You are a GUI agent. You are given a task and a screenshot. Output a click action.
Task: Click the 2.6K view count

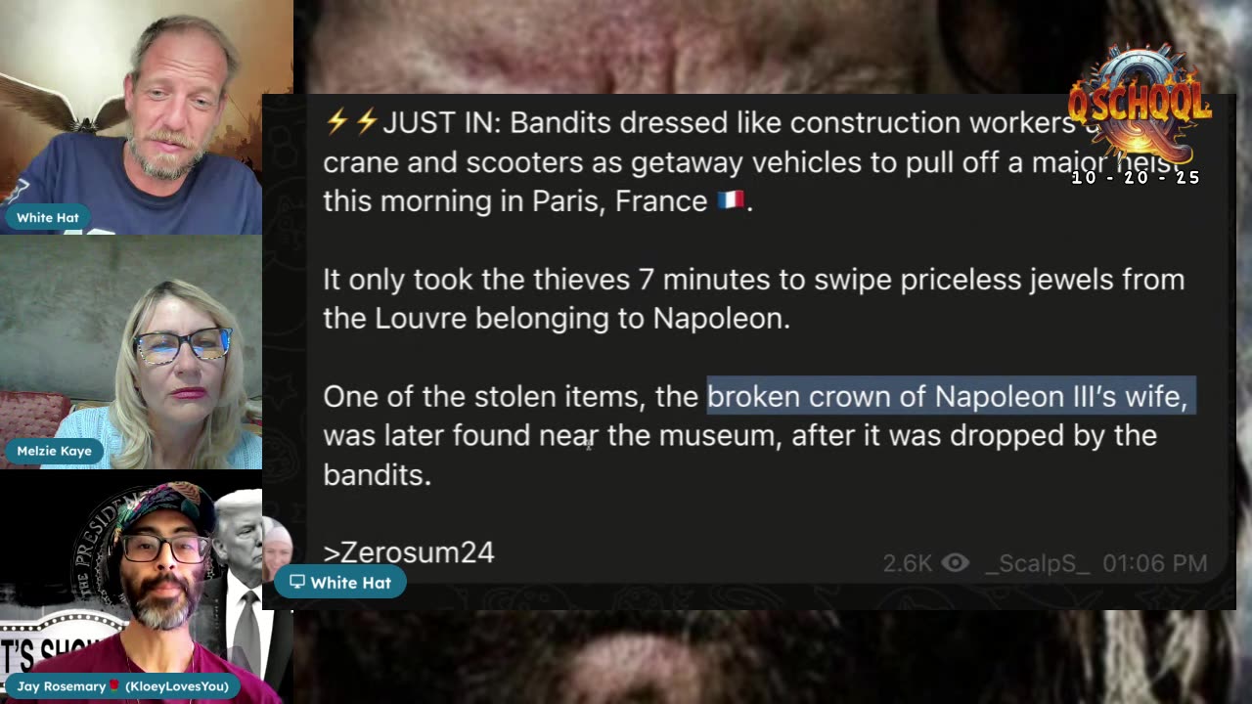[x=908, y=563]
